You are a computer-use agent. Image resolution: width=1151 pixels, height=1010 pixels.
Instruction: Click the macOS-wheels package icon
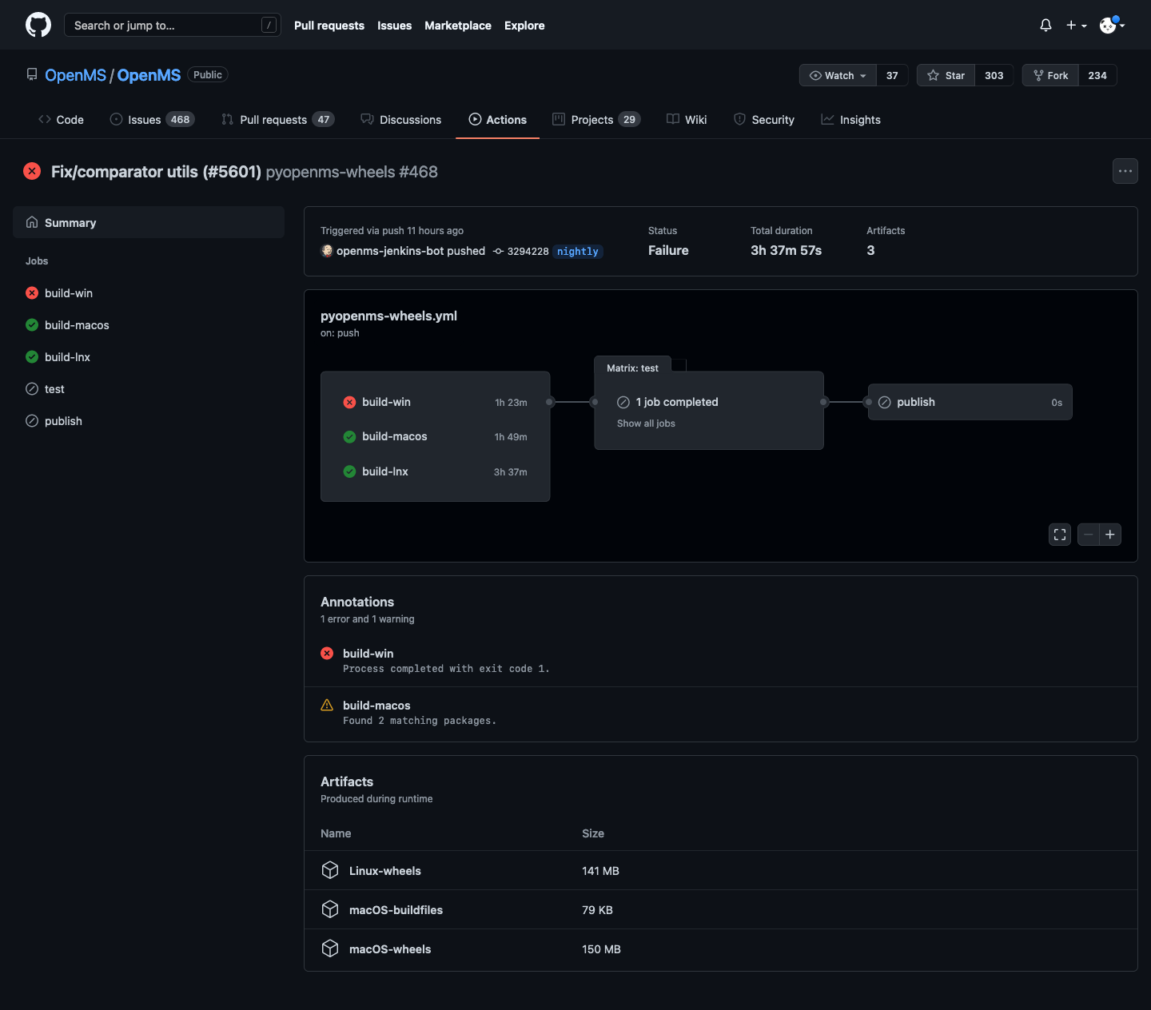[330, 948]
